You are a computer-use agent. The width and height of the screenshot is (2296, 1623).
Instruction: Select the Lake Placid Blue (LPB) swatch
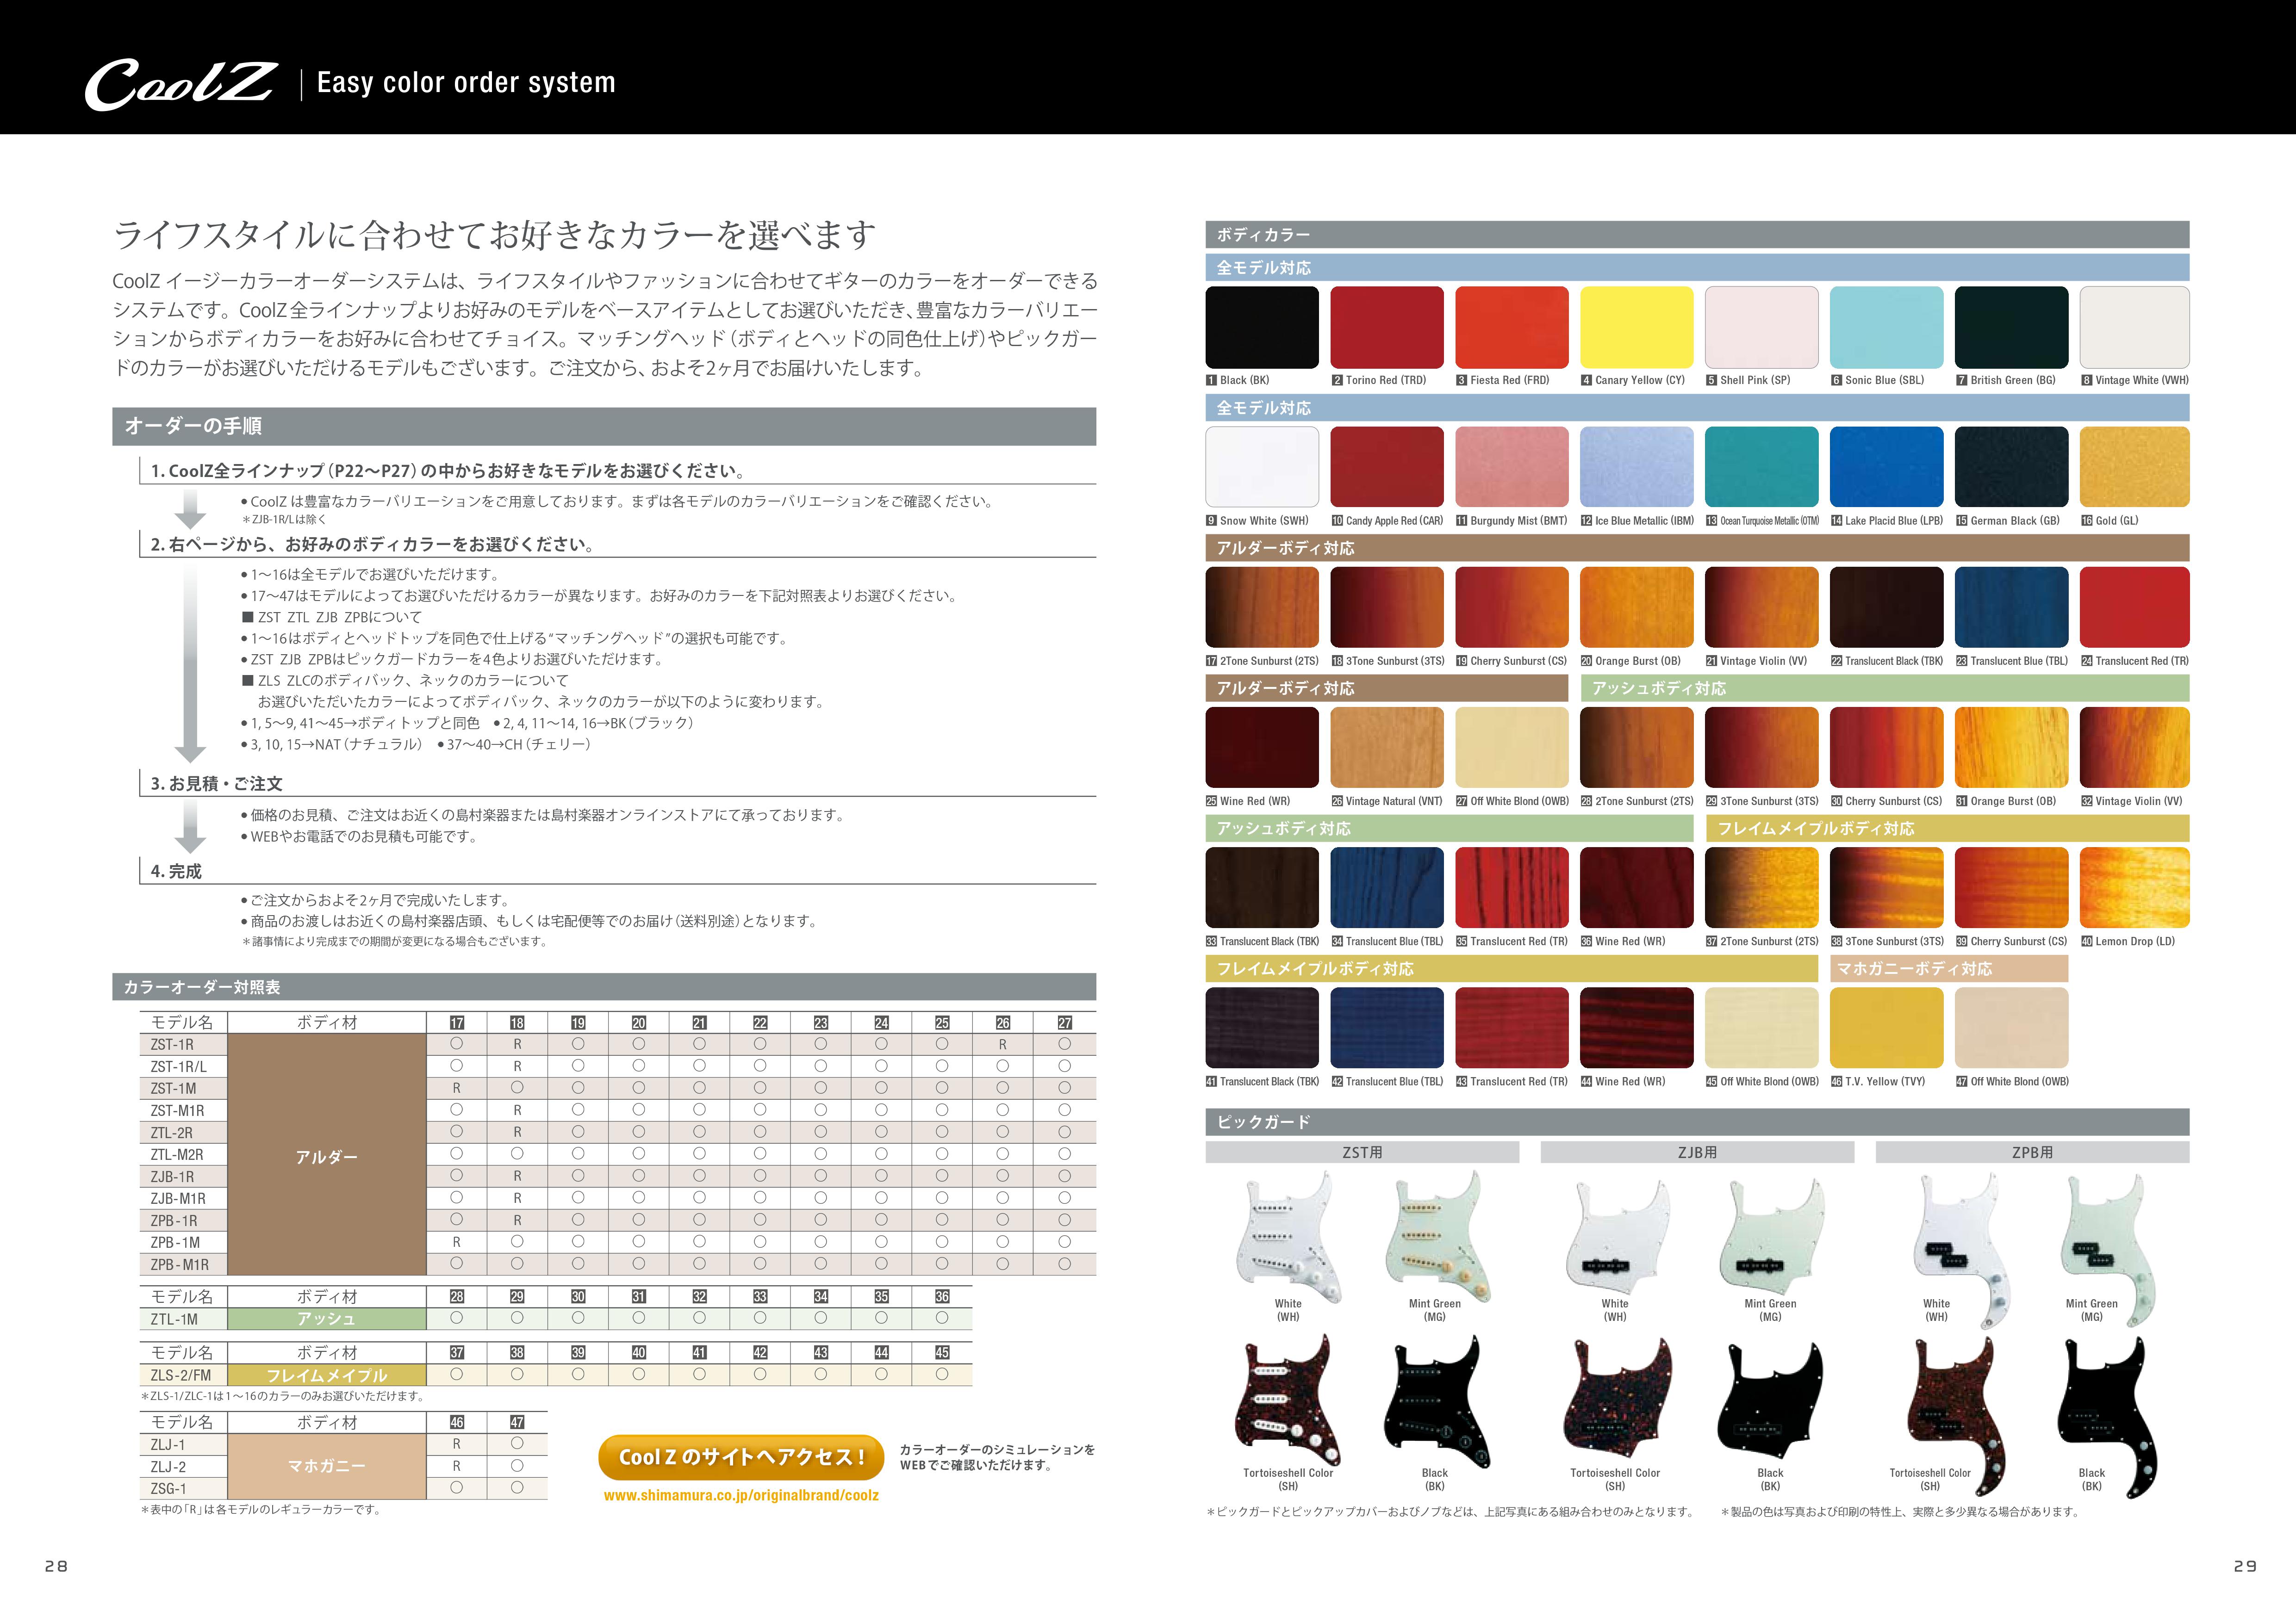pos(1887,467)
